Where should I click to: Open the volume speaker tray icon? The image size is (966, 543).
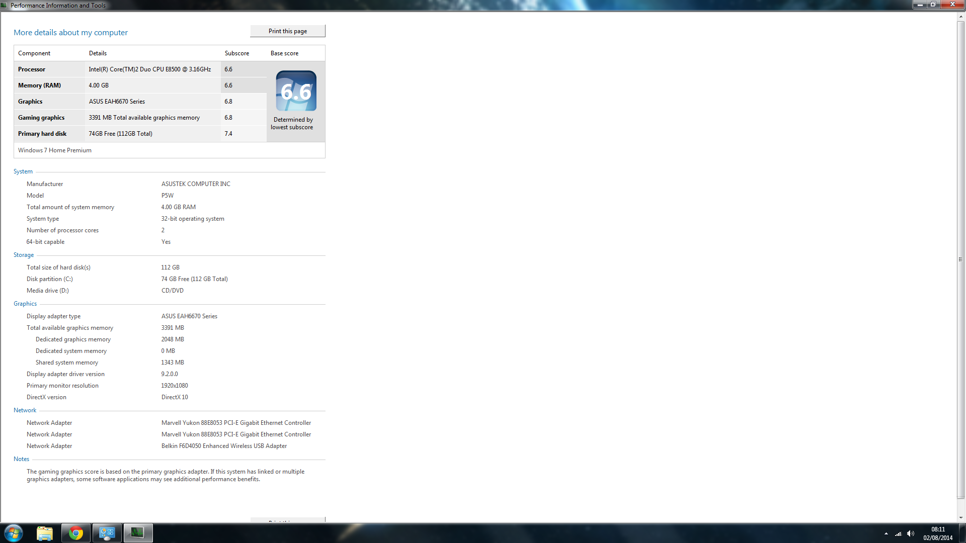click(x=911, y=533)
